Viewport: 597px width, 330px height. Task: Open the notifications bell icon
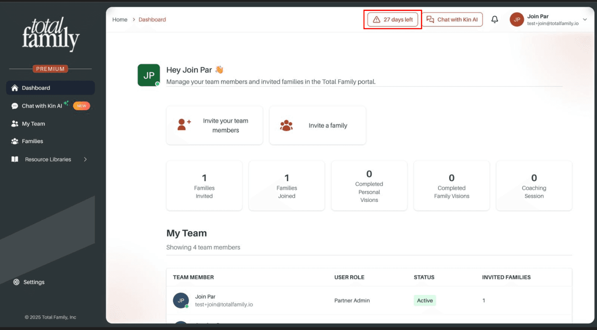[495, 20]
